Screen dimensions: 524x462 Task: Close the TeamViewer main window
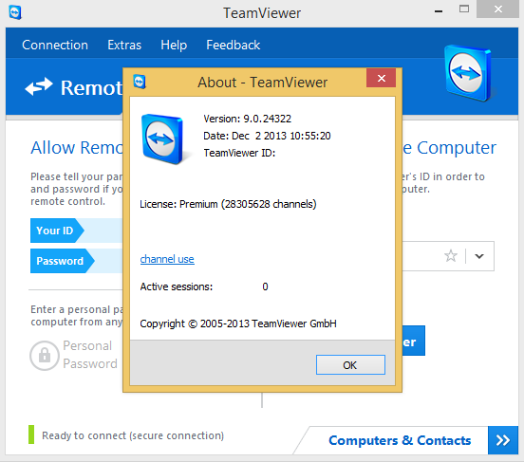pyautogui.click(x=498, y=9)
